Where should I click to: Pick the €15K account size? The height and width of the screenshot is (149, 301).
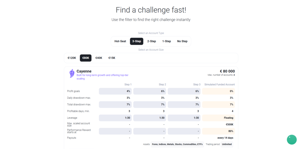tap(112, 58)
